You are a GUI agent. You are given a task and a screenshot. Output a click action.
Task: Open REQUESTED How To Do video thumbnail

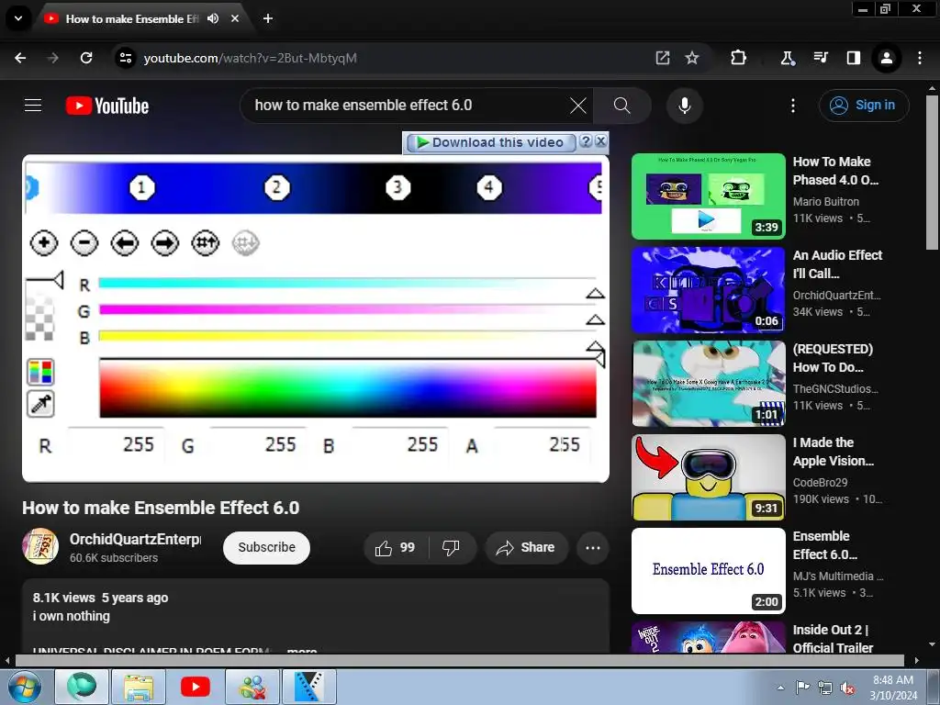click(709, 383)
